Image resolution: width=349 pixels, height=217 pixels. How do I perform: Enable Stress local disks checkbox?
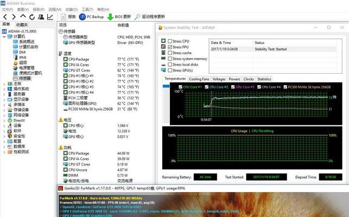(x=170, y=65)
